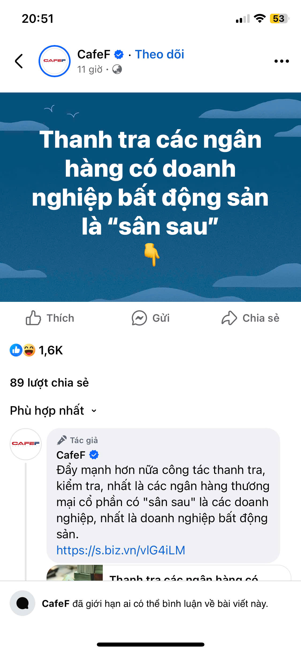Expand the Phù hợp nhất sort dropdown

(x=53, y=410)
